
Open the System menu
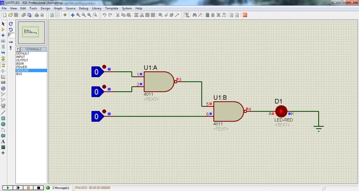click(x=127, y=8)
